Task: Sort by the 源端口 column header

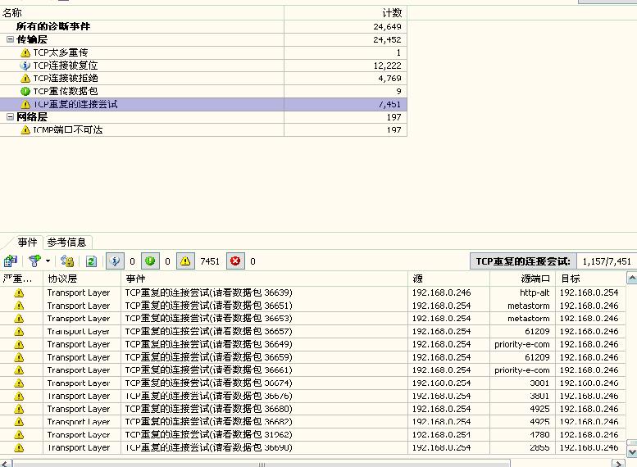Action: coord(522,279)
